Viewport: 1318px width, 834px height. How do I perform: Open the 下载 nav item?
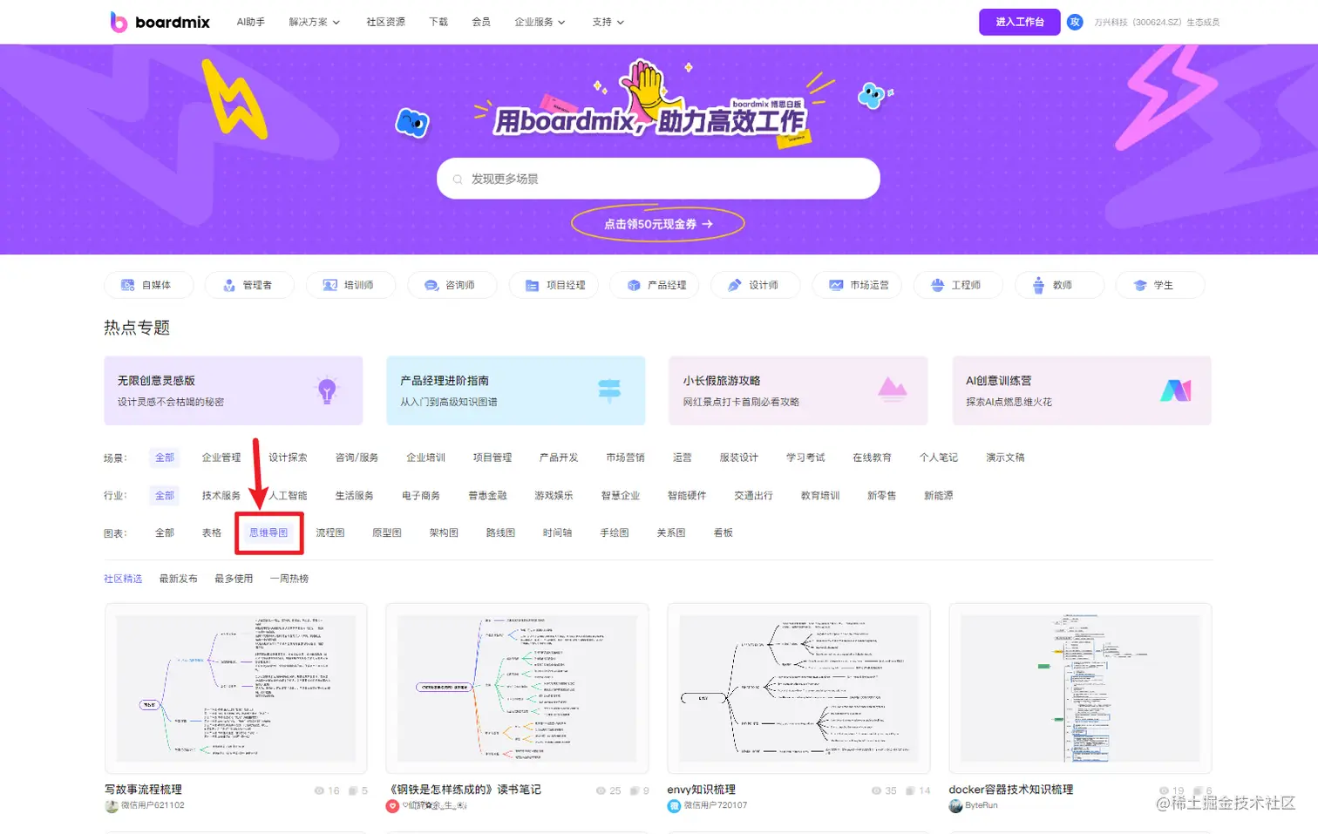click(438, 22)
